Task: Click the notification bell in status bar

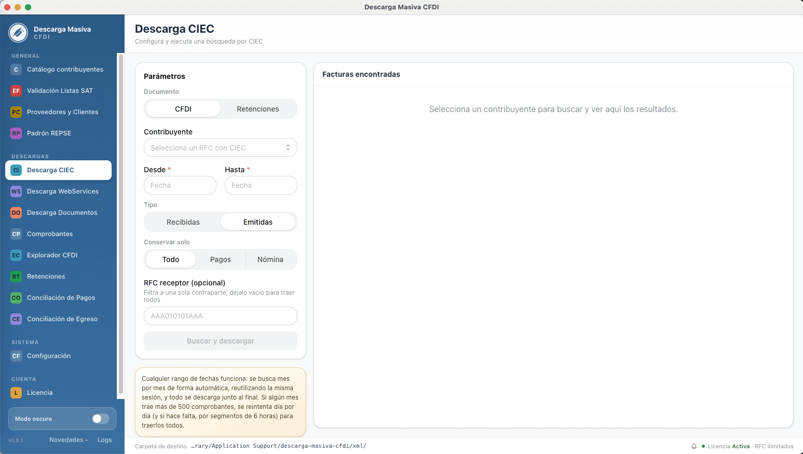Action: (x=694, y=446)
